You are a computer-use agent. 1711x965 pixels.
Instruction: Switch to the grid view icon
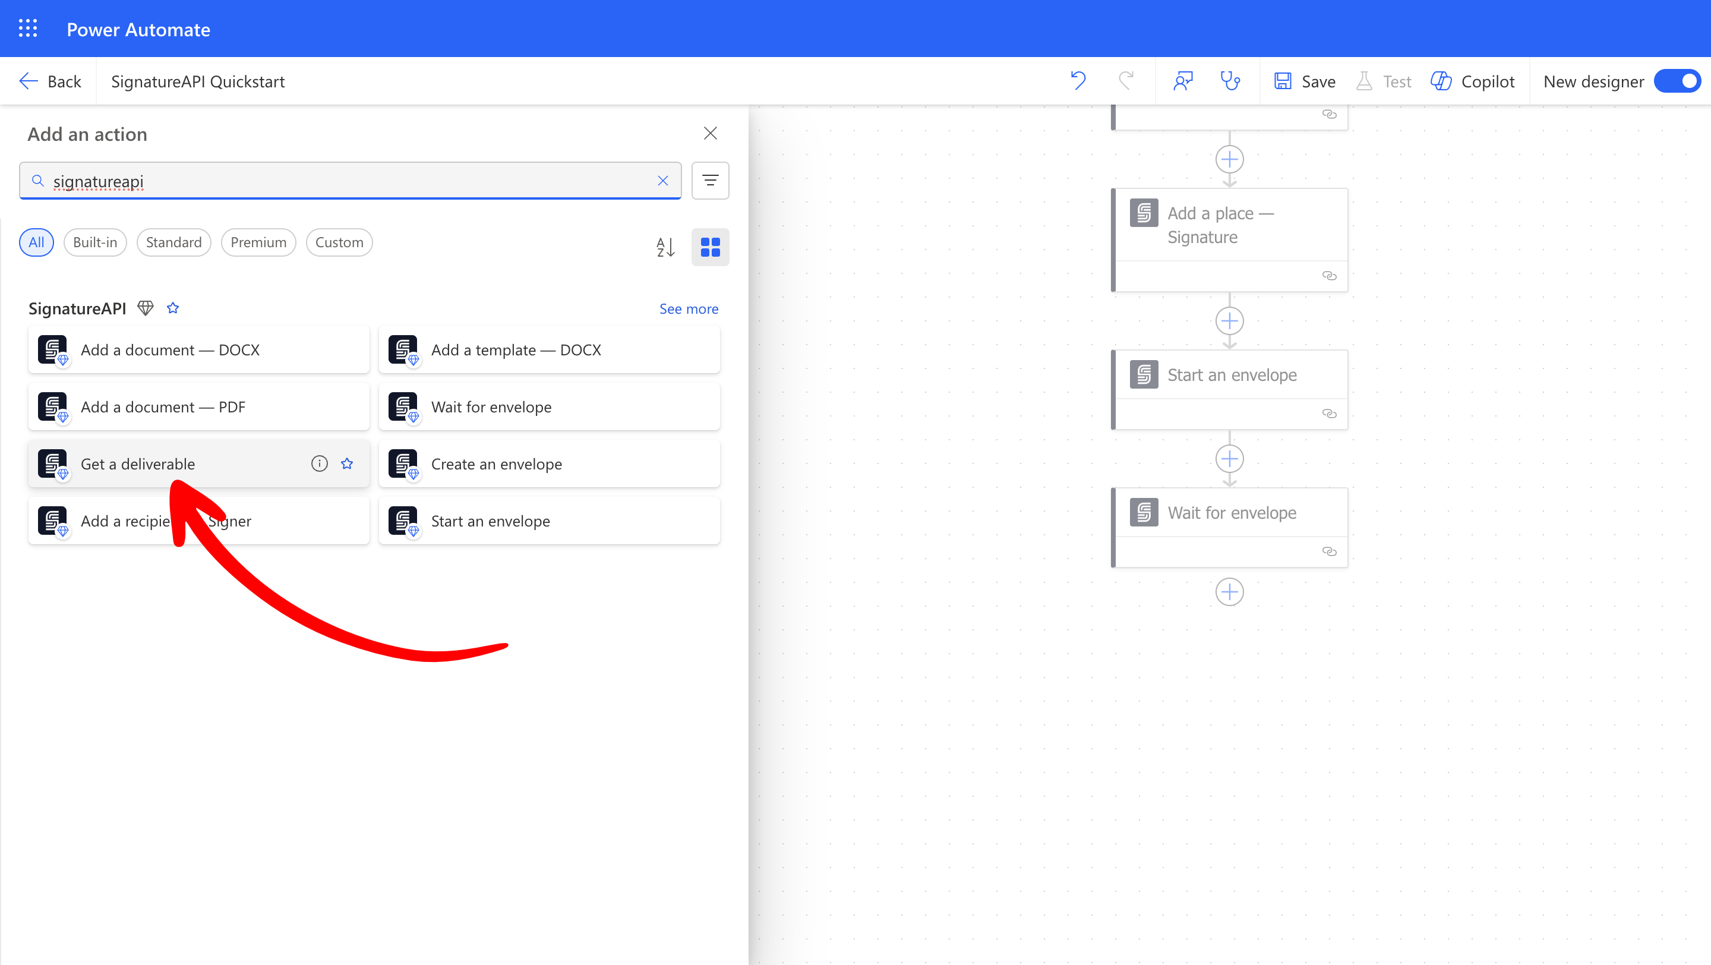click(710, 247)
